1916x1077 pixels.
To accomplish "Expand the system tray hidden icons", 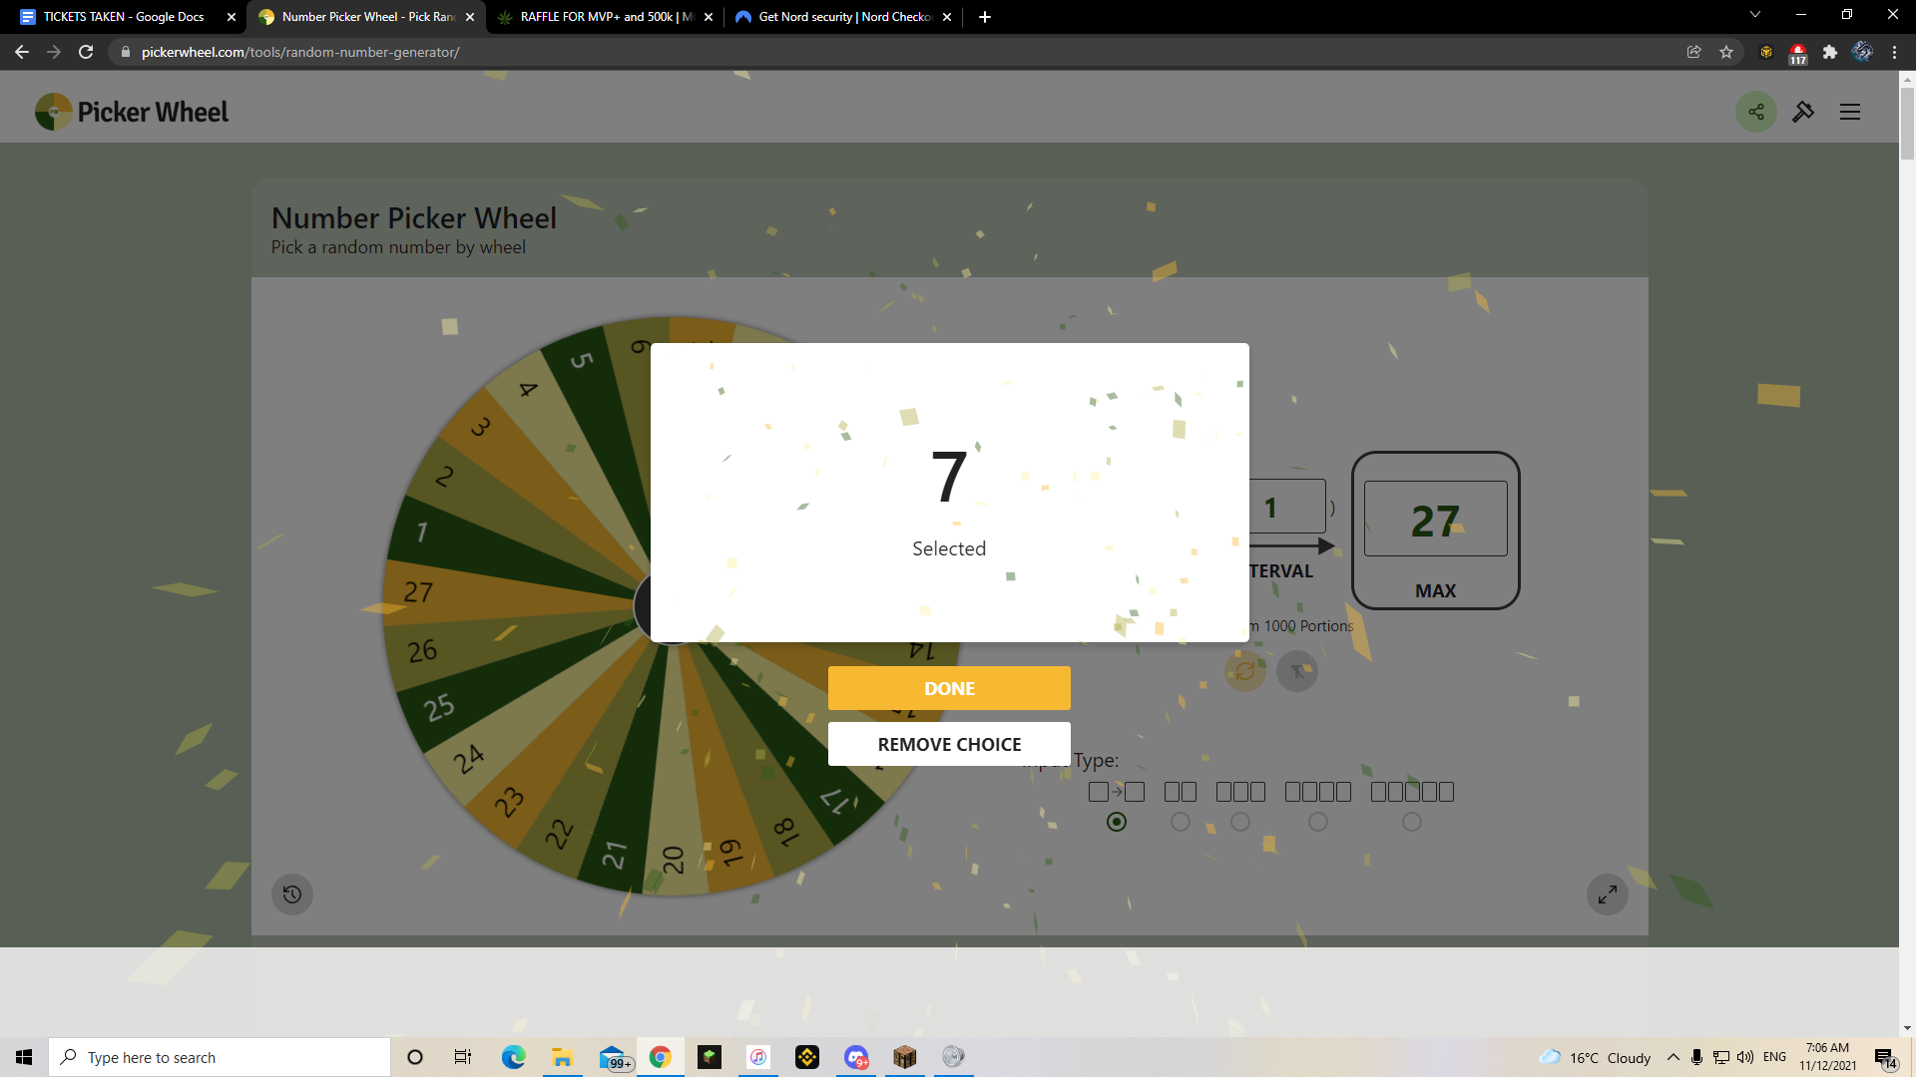I will pyautogui.click(x=1674, y=1057).
